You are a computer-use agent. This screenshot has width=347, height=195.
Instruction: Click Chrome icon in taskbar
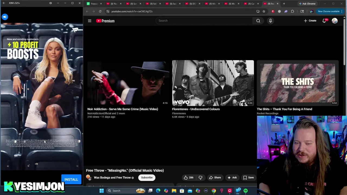pos(214,191)
